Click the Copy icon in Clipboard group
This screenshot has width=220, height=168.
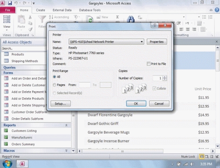30,23
